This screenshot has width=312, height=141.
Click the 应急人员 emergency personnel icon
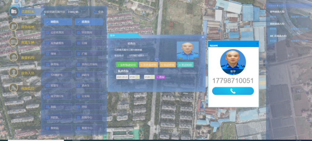pyautogui.click(x=14, y=73)
